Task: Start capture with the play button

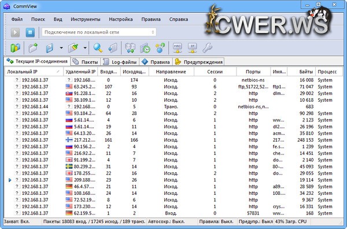Action: (15, 32)
